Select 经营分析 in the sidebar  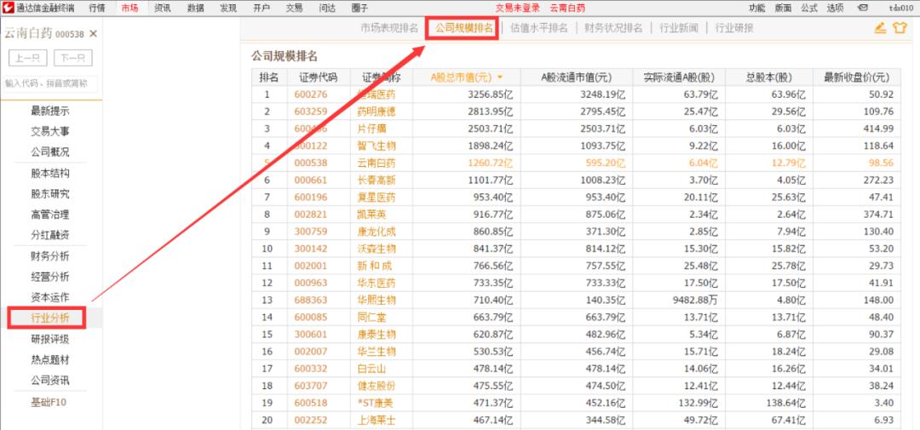point(50,277)
